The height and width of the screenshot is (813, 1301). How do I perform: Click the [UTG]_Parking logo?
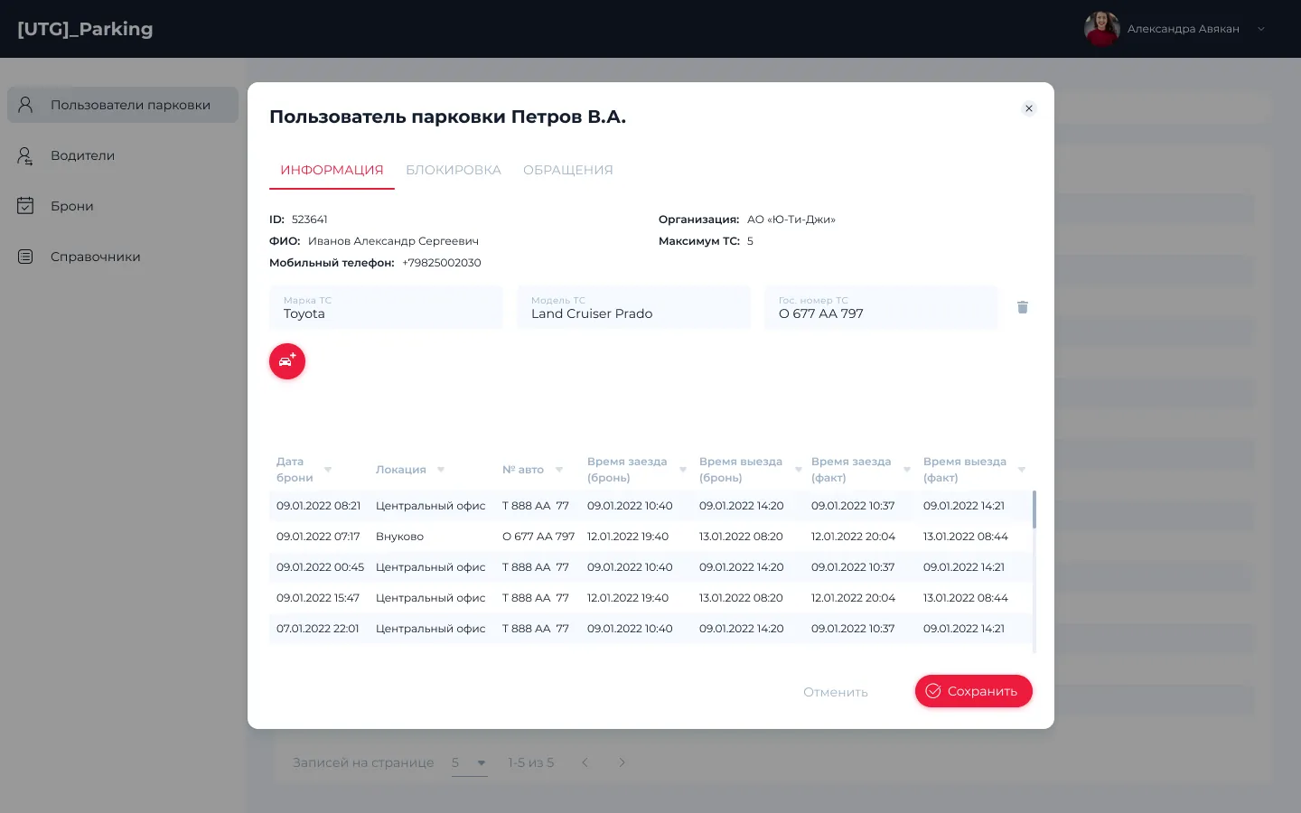tap(85, 29)
